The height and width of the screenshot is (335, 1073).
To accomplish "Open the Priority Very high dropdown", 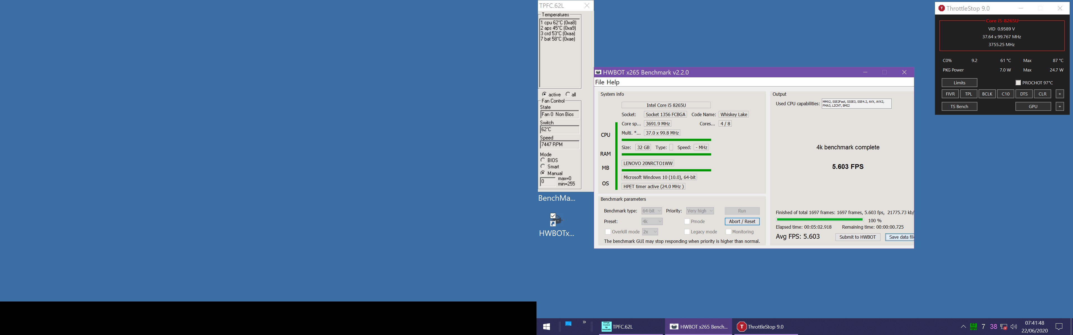I will tap(700, 211).
